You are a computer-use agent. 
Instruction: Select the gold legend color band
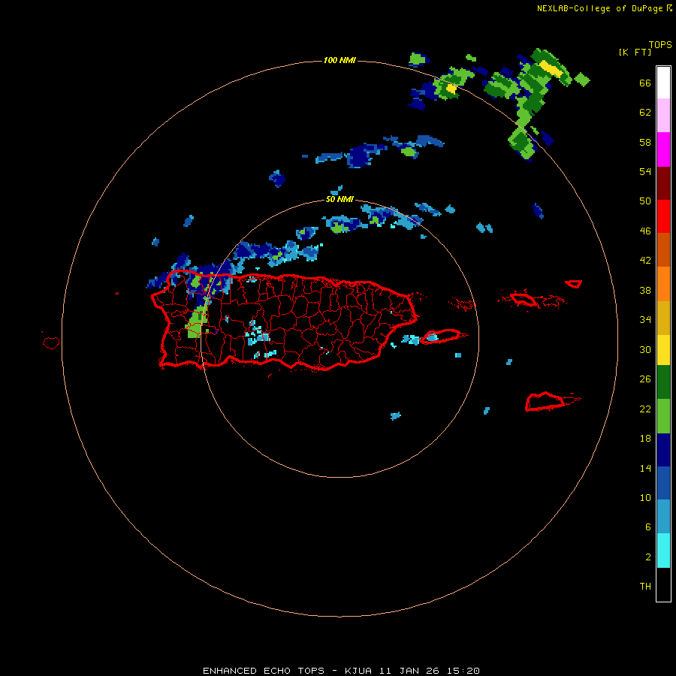pyautogui.click(x=663, y=318)
